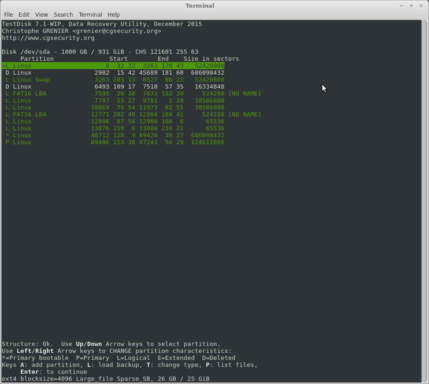Click the vertical scrollbar of the terminal
Screen dimensions: 429x384
(x=424, y=199)
